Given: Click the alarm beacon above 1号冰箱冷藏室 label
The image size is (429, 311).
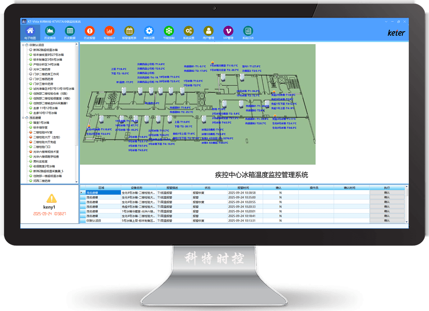Looking at the screenshot, I should point(212,63).
